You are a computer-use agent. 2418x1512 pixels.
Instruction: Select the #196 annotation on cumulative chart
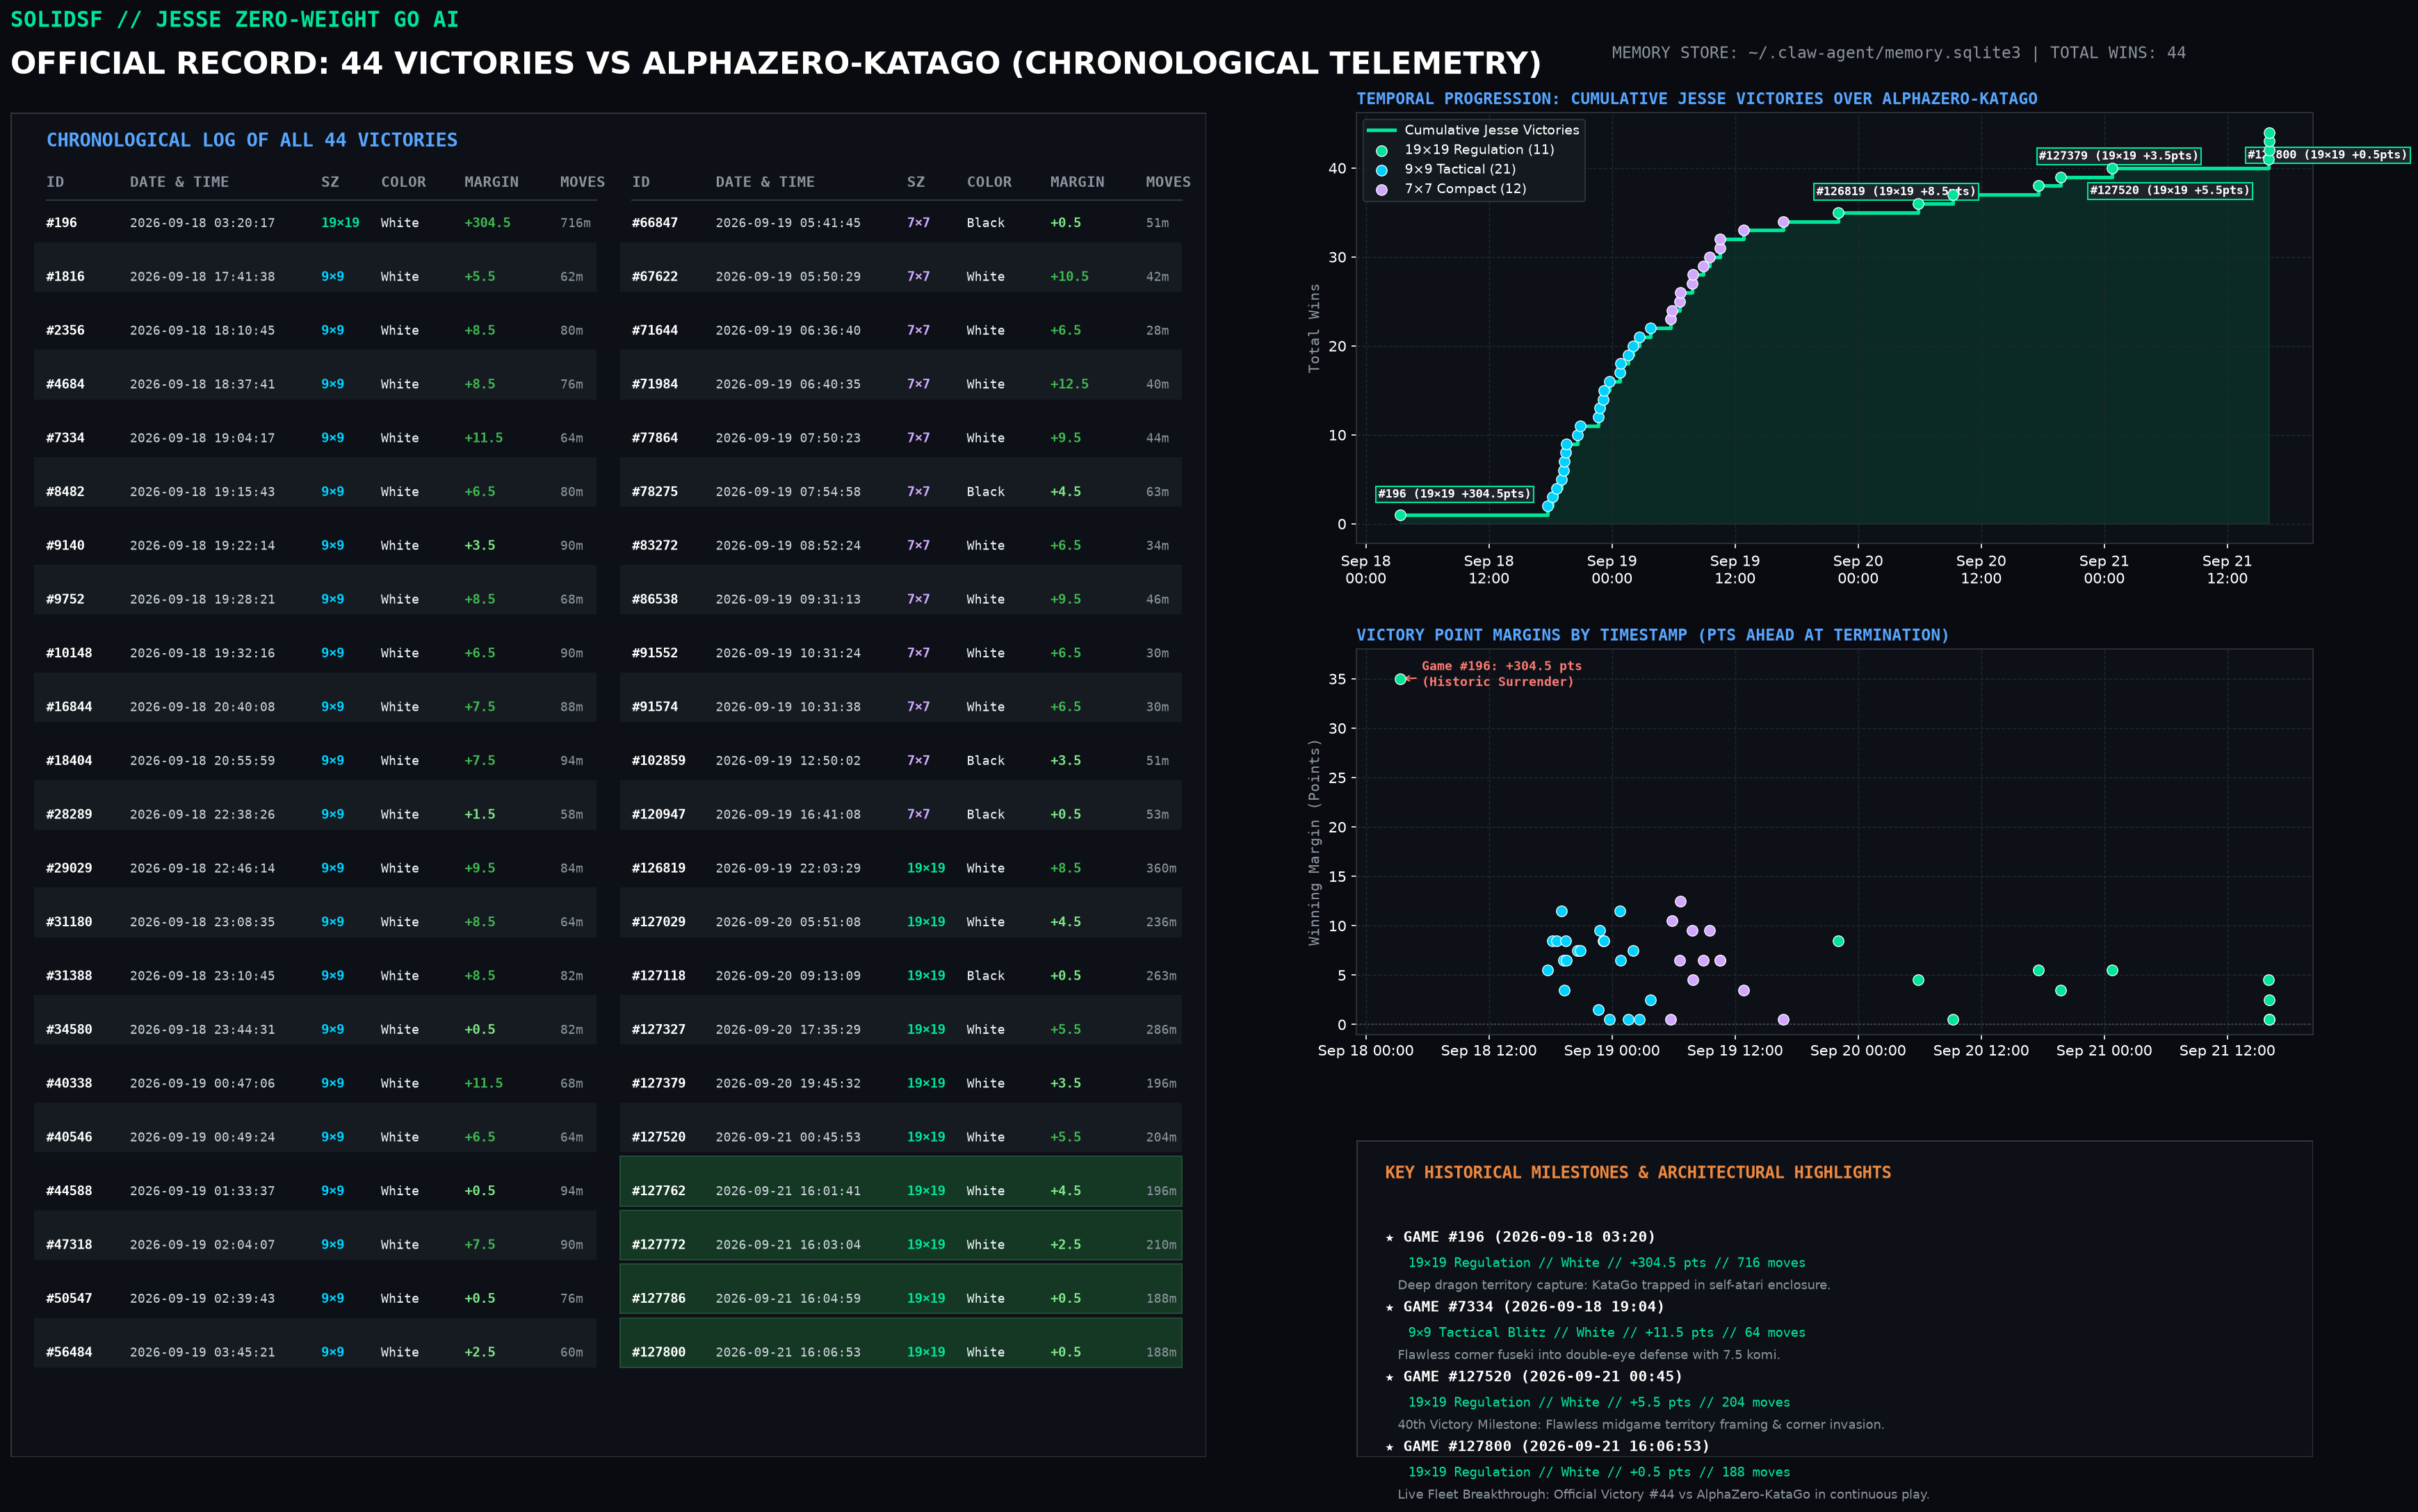[x=1454, y=494]
